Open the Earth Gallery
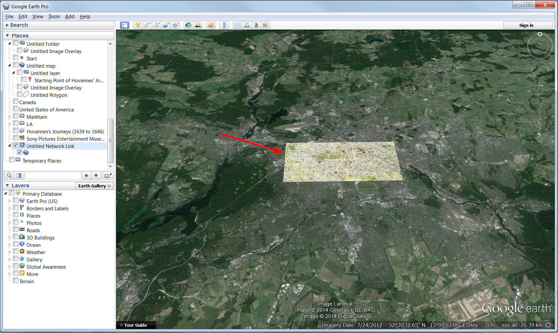The image size is (558, 333). [94, 186]
